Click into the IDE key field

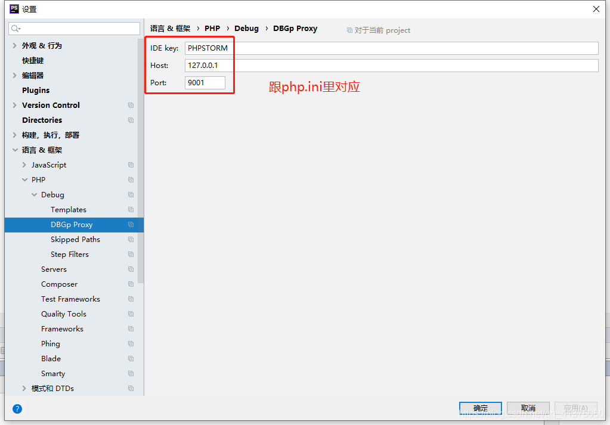point(391,48)
